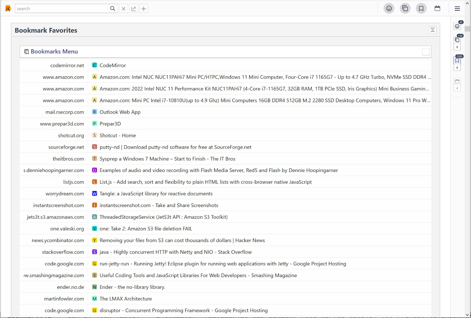Screen dimensions: 471x318
Task: Open the hamburger main menu
Action: point(457,9)
